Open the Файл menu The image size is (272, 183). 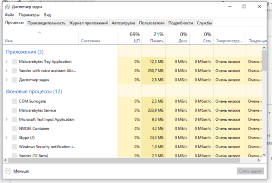[9, 15]
